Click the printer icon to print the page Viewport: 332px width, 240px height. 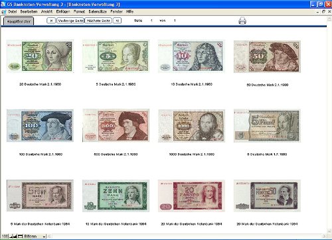coord(242,21)
